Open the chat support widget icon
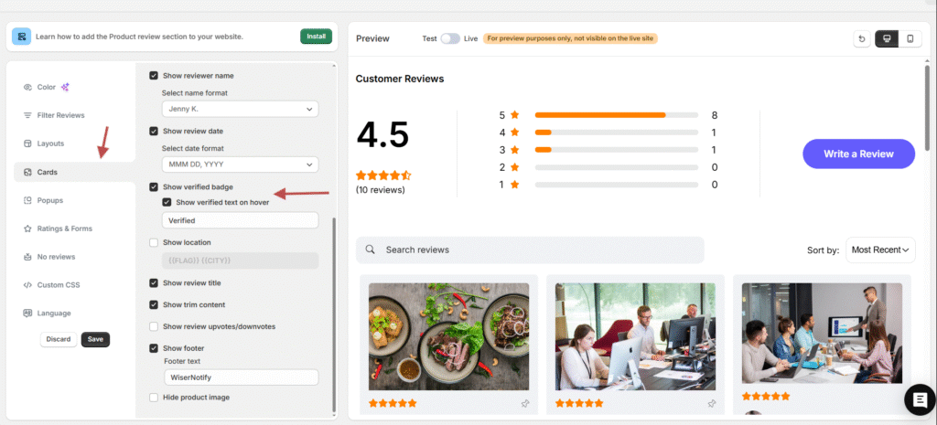Viewport: 937px width, 425px height. click(918, 400)
